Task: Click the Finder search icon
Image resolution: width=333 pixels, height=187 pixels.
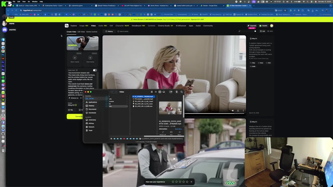Action: point(182,92)
